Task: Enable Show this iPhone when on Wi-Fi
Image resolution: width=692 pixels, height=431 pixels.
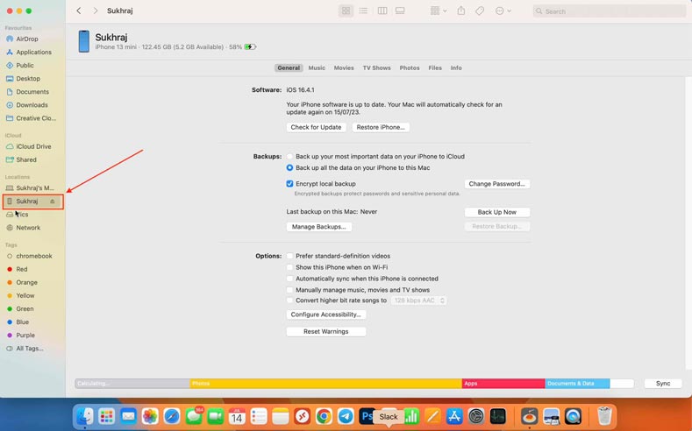Action: [x=289, y=267]
